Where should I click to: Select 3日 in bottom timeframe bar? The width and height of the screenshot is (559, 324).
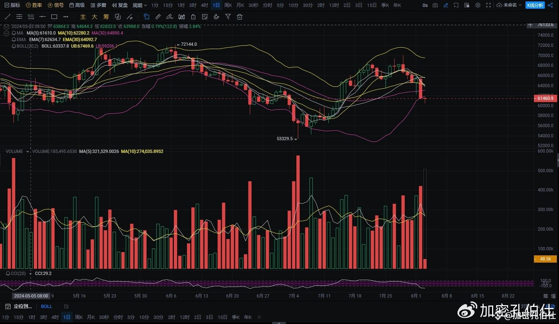click(x=209, y=317)
